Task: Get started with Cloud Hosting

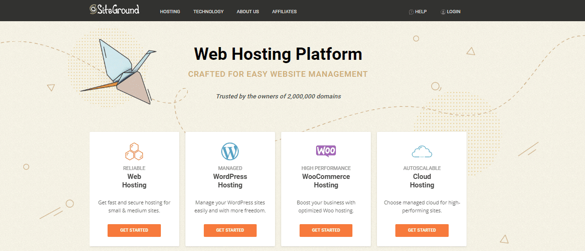Action: click(422, 230)
